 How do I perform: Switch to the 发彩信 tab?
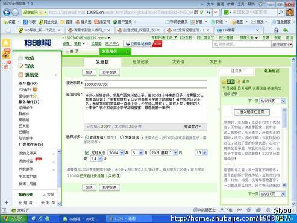(x=178, y=62)
